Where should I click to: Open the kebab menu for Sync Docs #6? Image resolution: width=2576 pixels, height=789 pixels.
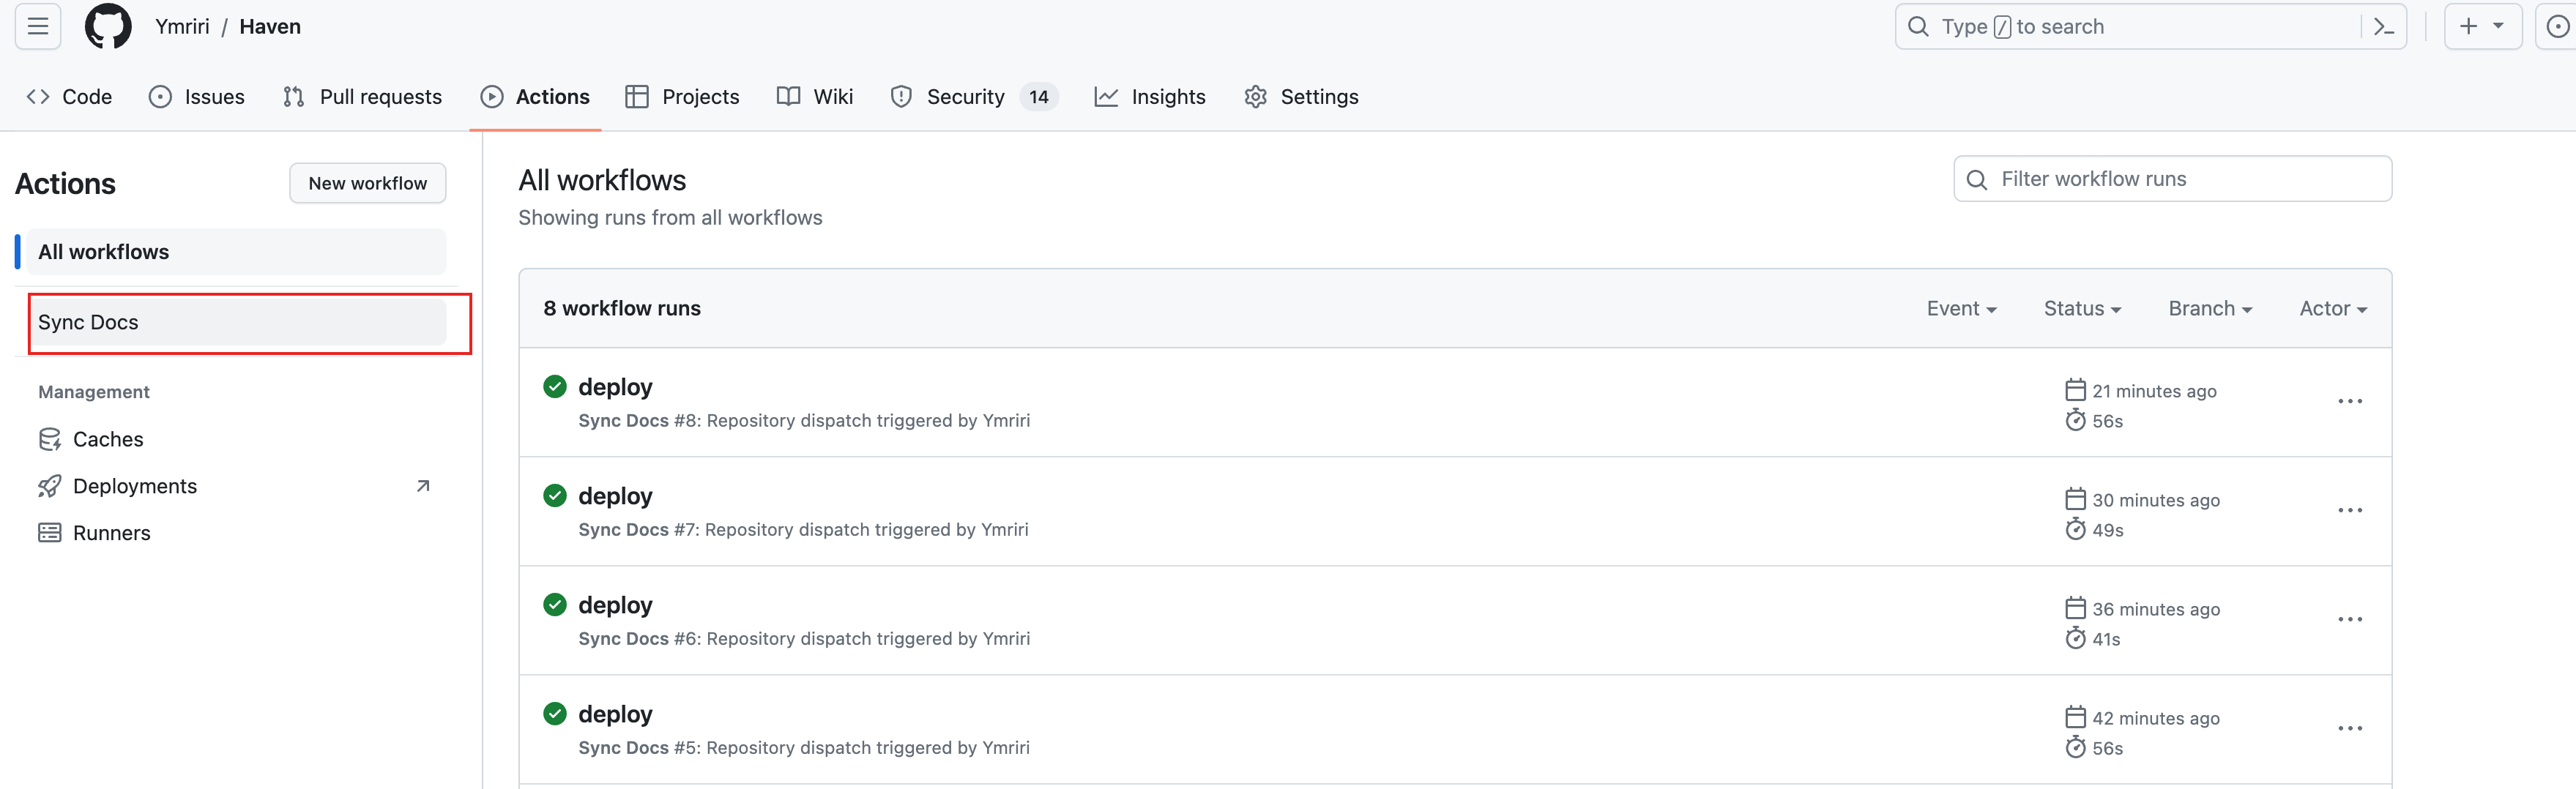pos(2350,620)
